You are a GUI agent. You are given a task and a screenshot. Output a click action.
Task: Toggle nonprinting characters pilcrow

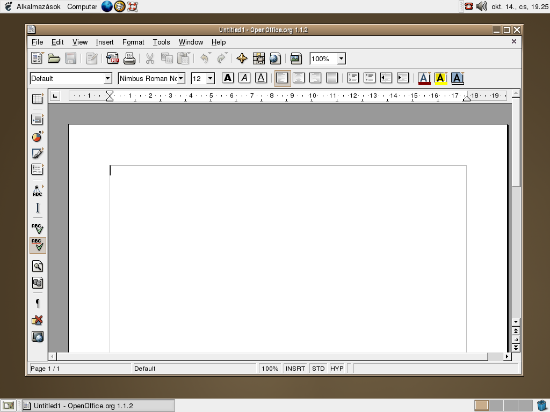point(38,304)
